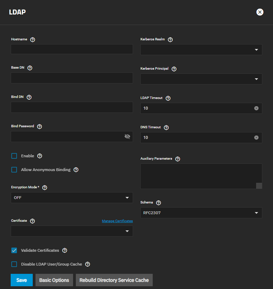Show help for Auxiliary Parameters
This screenshot has height=289, width=273.
coord(178,159)
